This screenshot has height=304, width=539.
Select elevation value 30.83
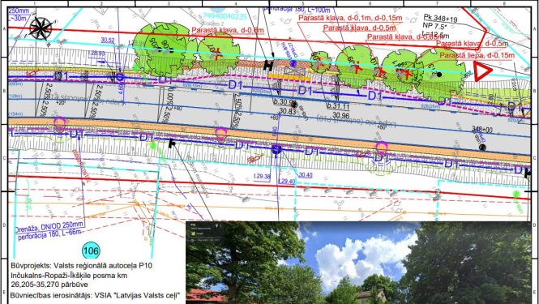(x=288, y=111)
